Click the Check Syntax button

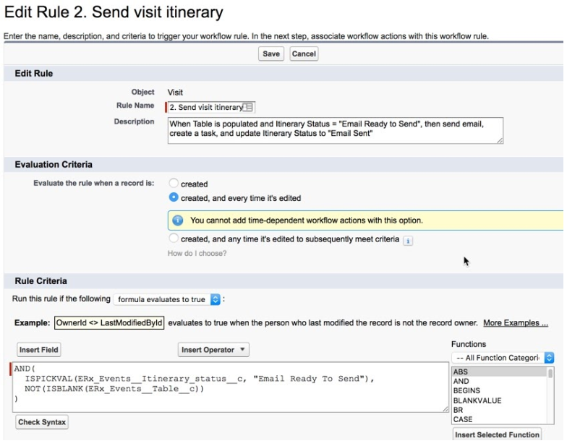click(x=42, y=422)
